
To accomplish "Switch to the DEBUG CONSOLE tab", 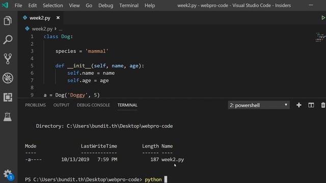I will 93,105.
